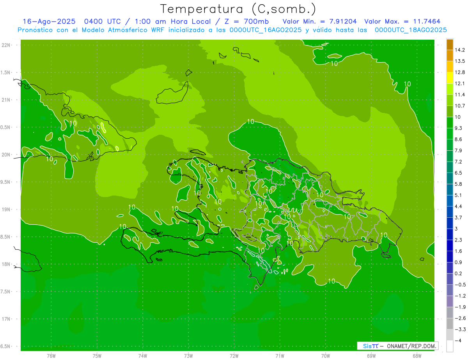Click legend value "14.2"

click(460, 50)
